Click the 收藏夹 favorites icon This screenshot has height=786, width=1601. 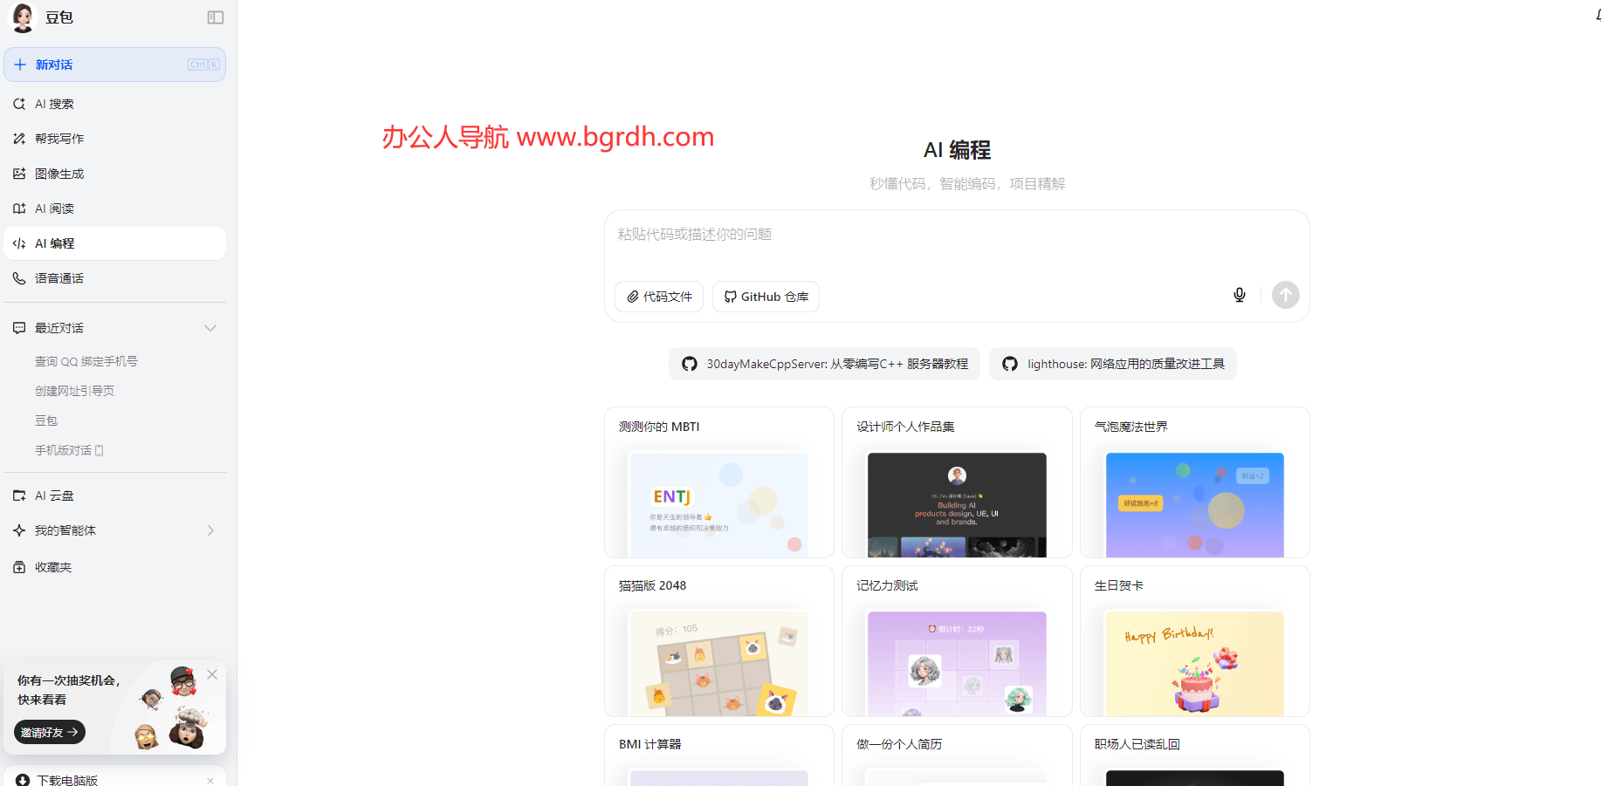coord(19,567)
